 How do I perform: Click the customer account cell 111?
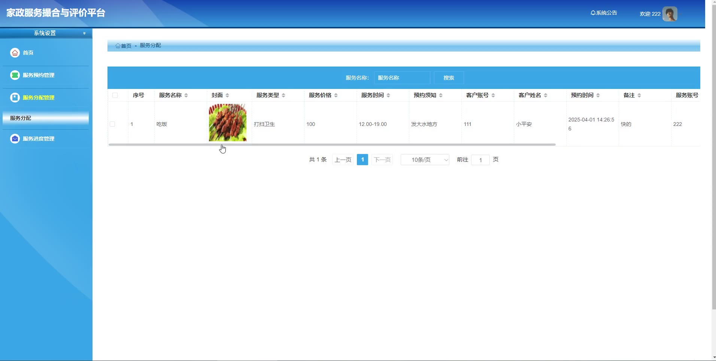pyautogui.click(x=467, y=124)
